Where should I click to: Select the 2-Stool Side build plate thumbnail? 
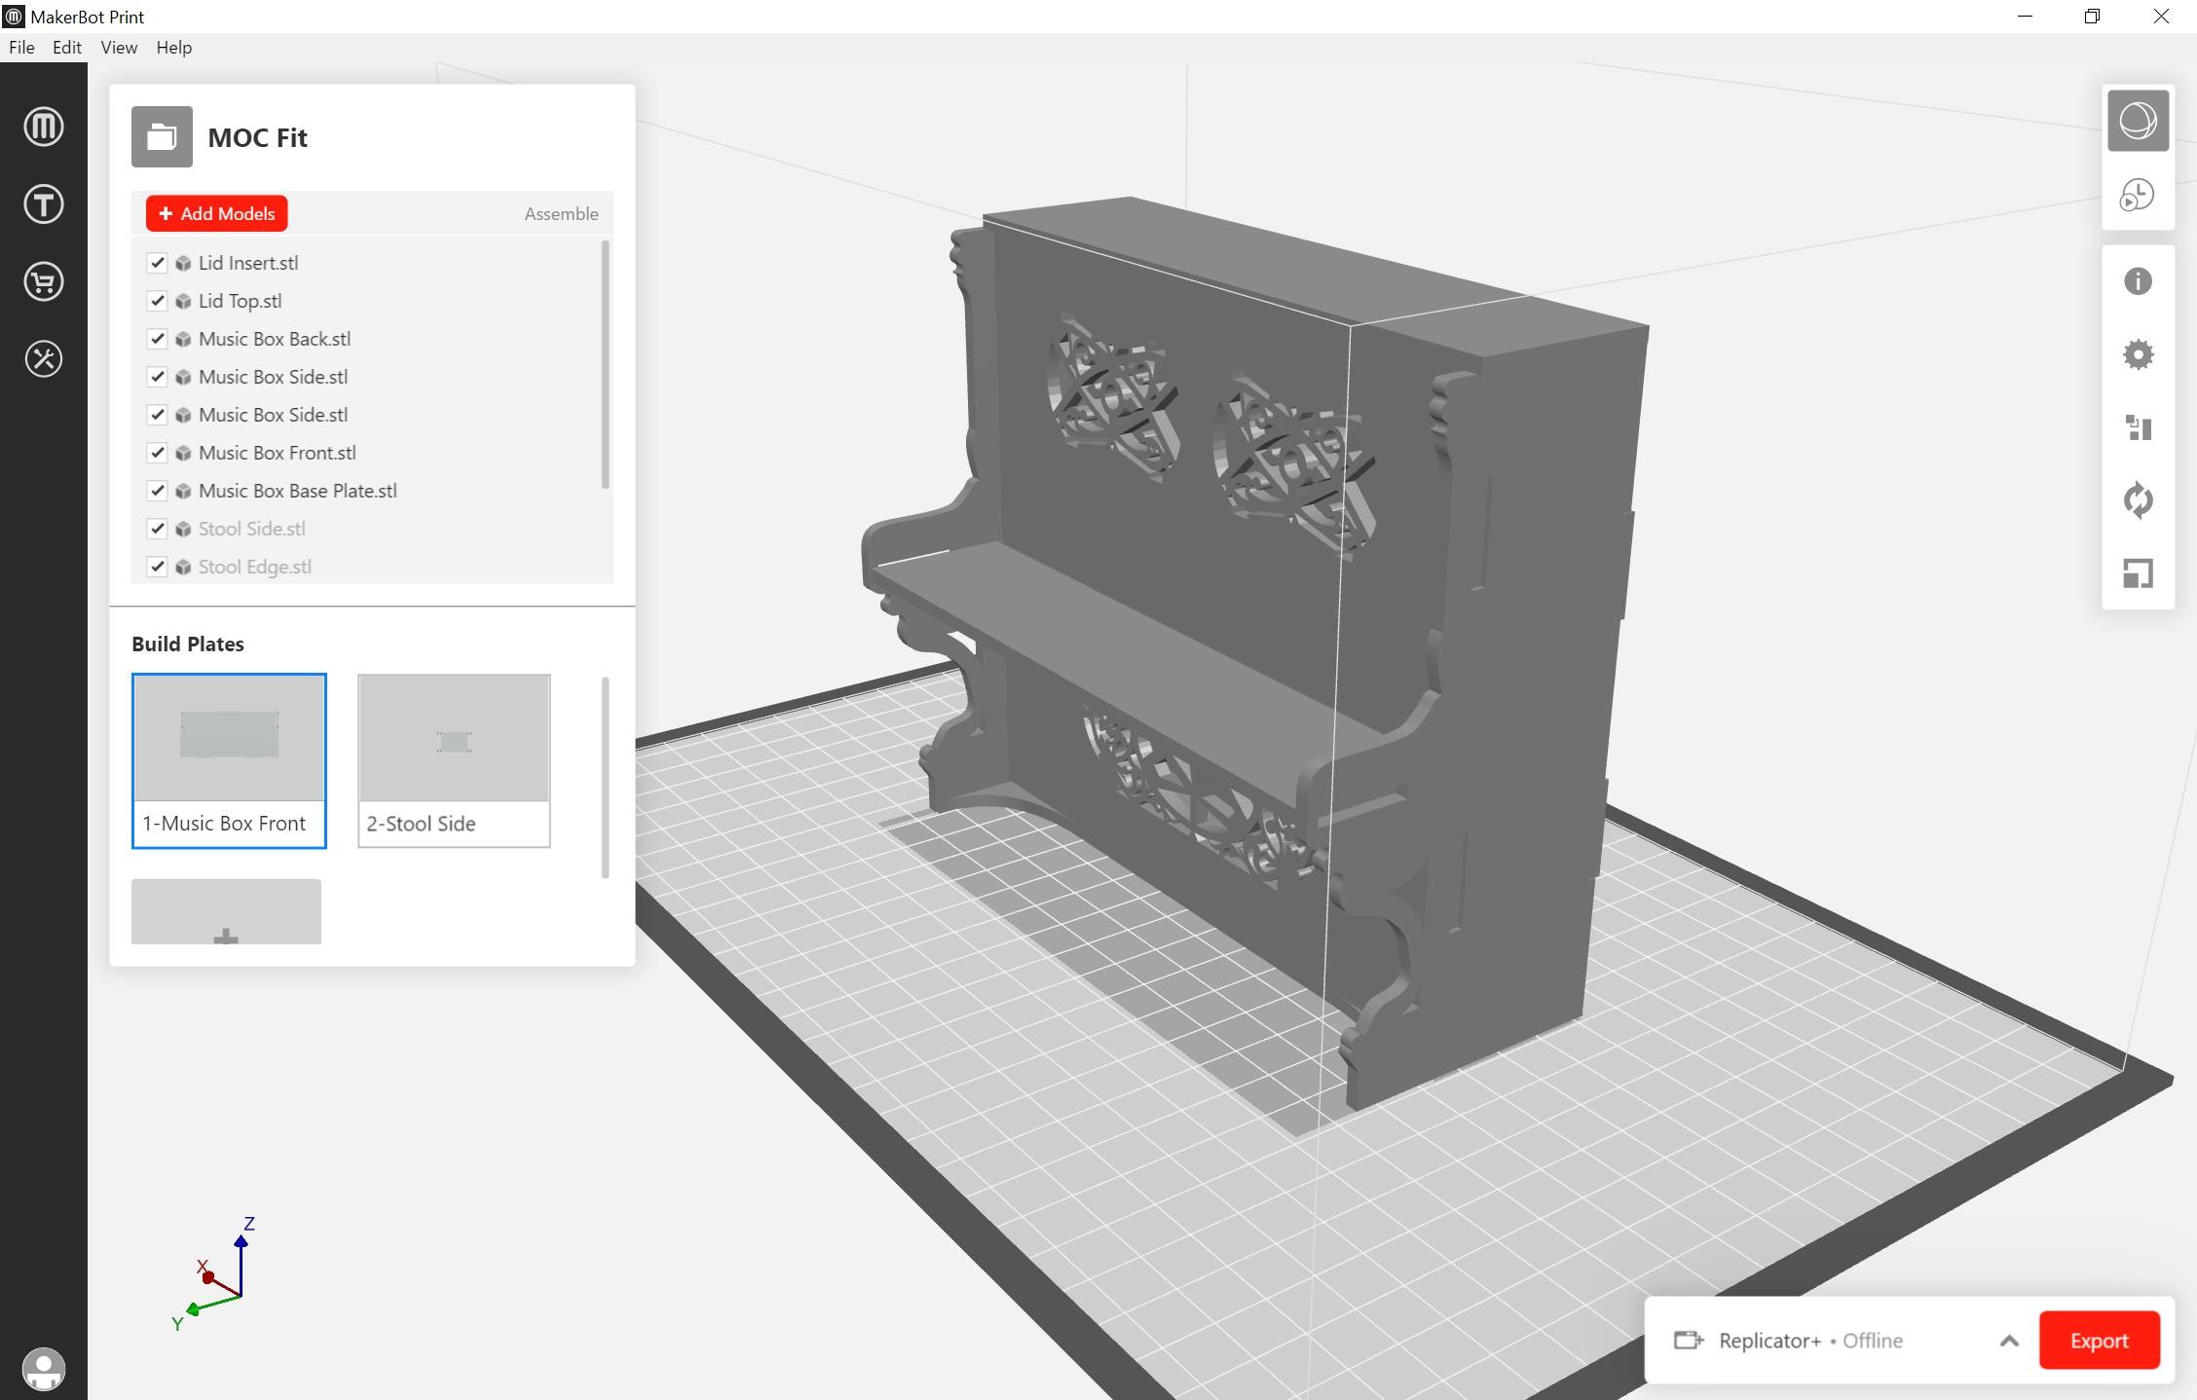coord(454,759)
